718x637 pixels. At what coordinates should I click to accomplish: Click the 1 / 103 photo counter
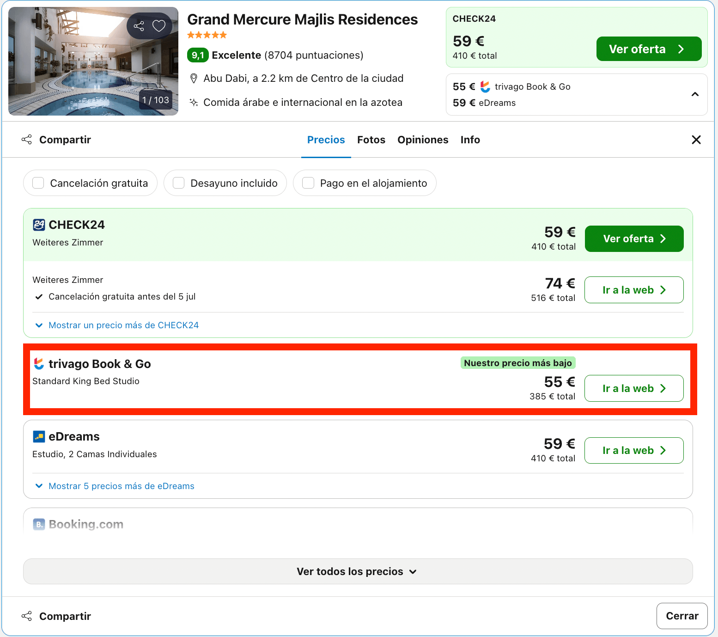(x=156, y=100)
